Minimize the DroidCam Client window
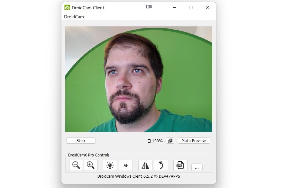Screen dimensions: 301x188 (175, 7)
